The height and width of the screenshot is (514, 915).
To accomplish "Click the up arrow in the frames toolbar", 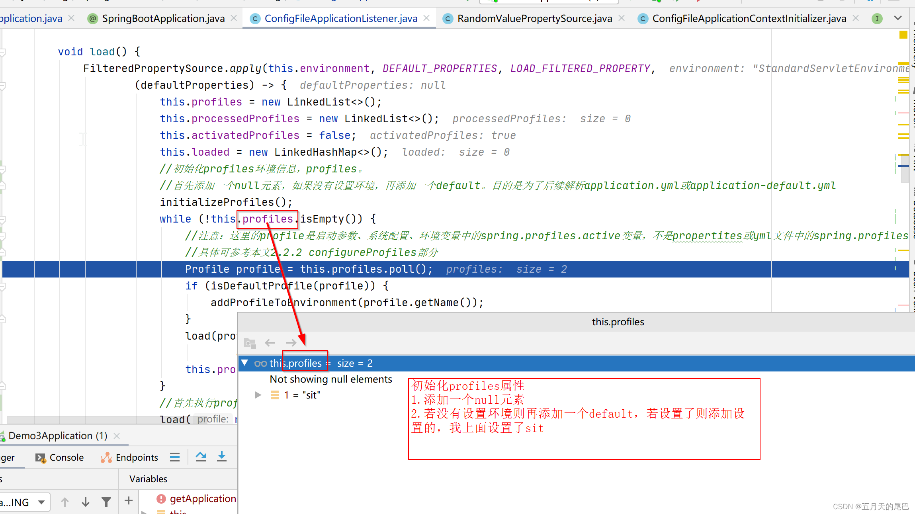I will point(65,502).
